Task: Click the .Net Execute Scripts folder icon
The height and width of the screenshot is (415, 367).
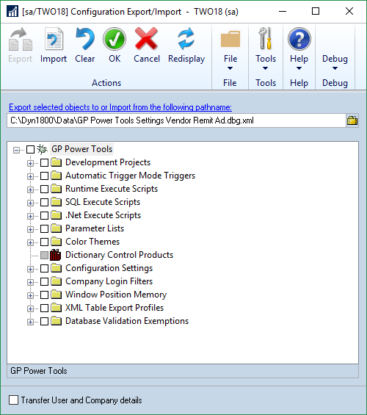Action: tap(56, 215)
